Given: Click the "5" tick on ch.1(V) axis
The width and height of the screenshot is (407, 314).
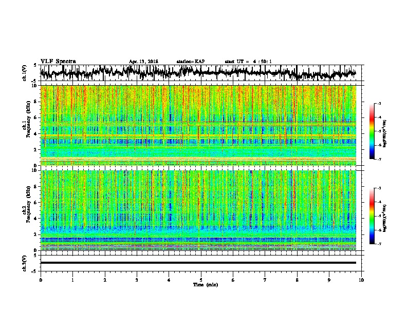Looking at the screenshot, I should pos(35,65).
